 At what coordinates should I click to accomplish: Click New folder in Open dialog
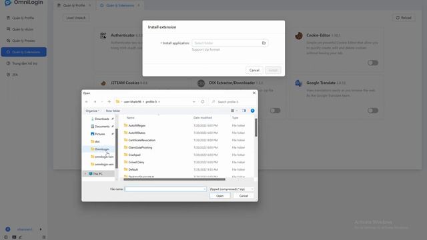tap(113, 111)
